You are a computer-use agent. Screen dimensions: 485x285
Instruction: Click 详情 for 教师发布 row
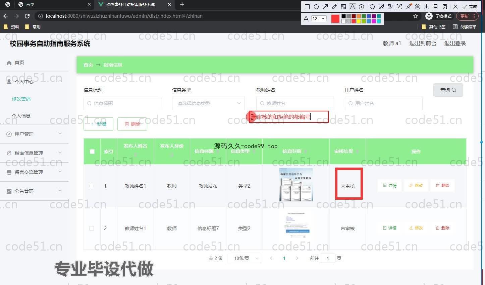click(389, 186)
